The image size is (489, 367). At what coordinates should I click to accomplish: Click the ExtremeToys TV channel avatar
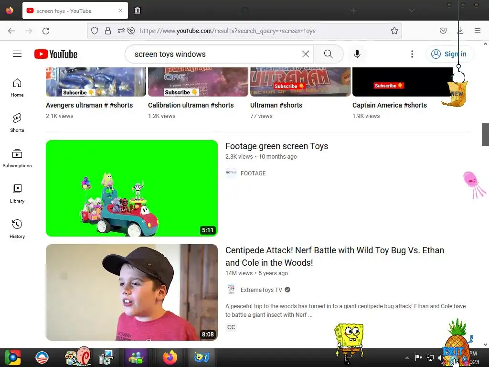pyautogui.click(x=231, y=290)
